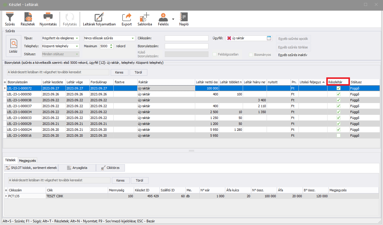Click the Anyaglista button
Viewport: 383px width, 225px height.
(x=77, y=168)
